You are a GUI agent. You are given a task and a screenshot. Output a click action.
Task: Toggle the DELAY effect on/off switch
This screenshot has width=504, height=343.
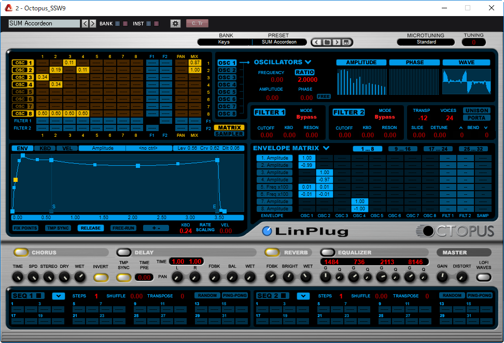(x=124, y=252)
